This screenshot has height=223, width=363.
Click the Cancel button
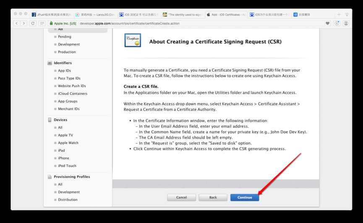[181, 197]
